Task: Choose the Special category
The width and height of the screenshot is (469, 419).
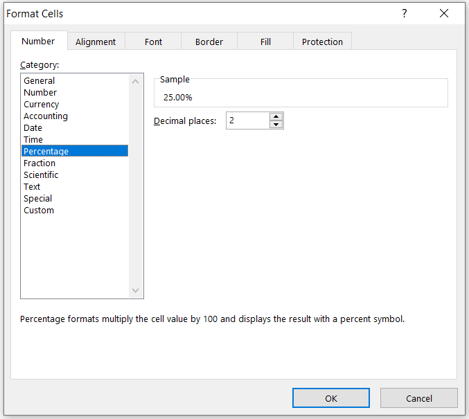Action: click(x=75, y=199)
